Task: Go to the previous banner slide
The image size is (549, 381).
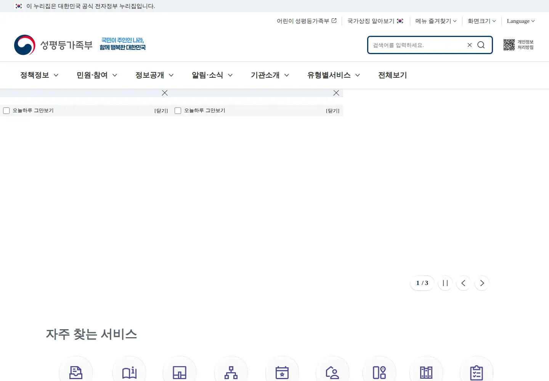Action: [x=464, y=283]
